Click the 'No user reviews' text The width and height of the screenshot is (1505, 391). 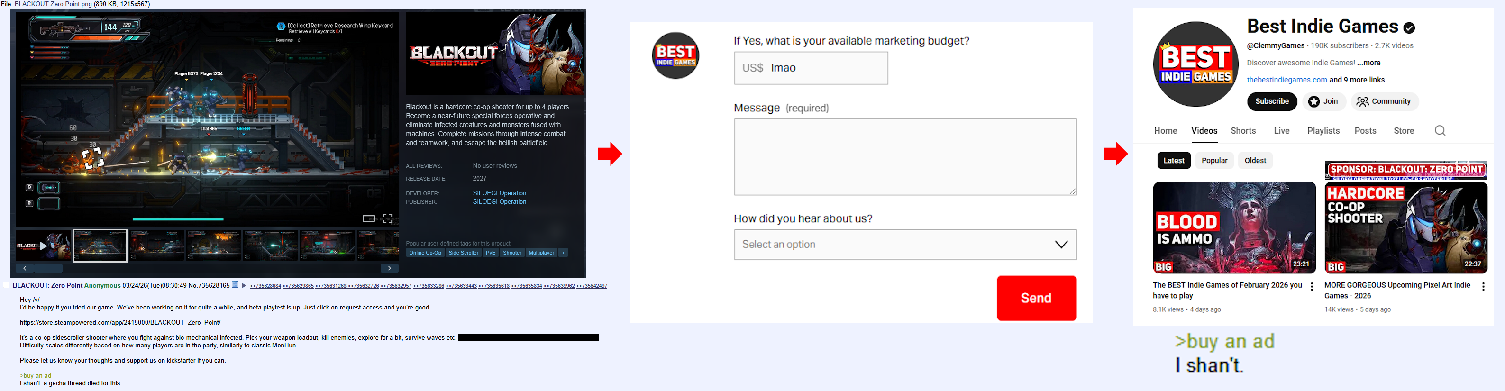point(495,166)
